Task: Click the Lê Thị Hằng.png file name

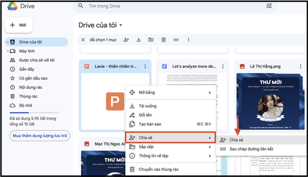Action: pos(265,66)
